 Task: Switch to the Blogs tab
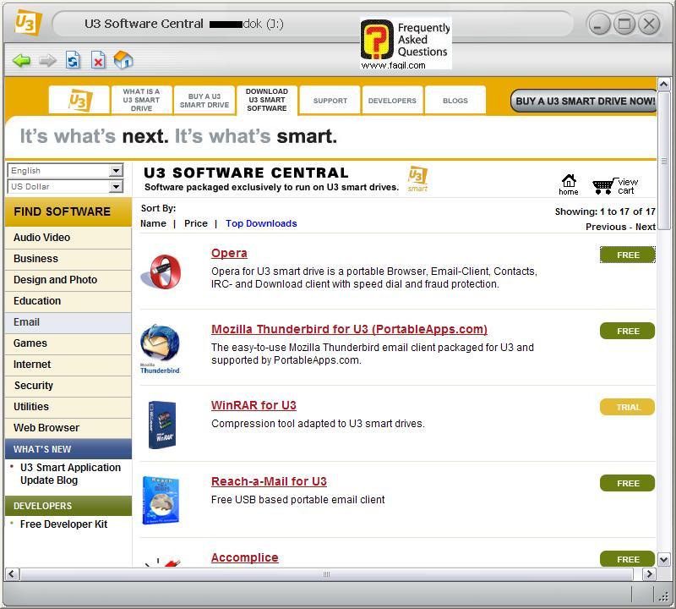pyautogui.click(x=455, y=100)
